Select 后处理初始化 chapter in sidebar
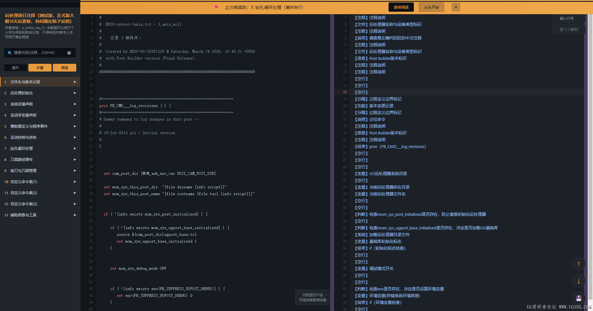This screenshot has height=311, width=593. click(22, 93)
